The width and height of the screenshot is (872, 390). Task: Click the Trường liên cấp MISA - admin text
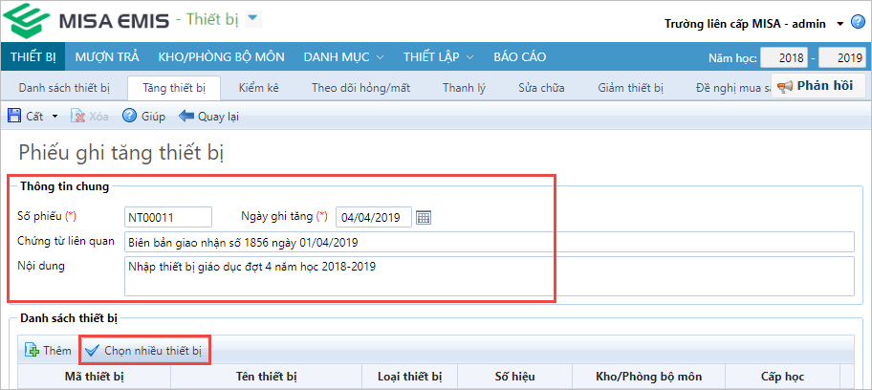coord(745,24)
